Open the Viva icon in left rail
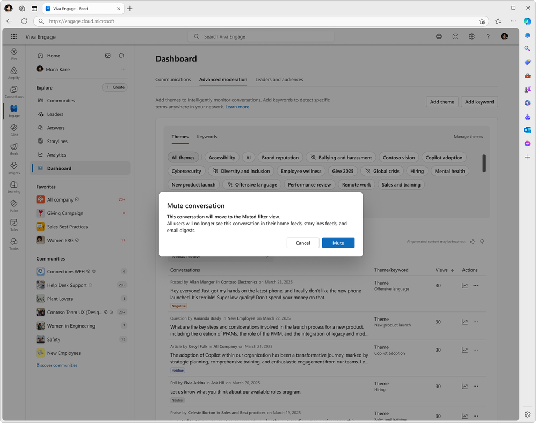 click(13, 54)
